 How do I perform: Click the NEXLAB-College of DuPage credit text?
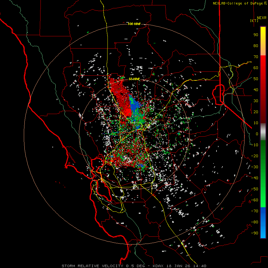(x=239, y=3)
